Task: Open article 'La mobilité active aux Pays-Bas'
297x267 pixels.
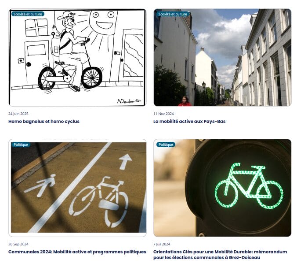Action: 189,121
